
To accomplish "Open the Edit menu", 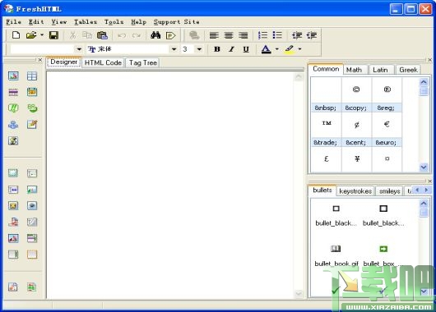I will point(36,22).
